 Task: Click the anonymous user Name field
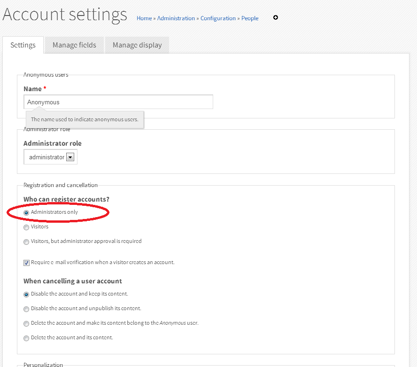(118, 102)
